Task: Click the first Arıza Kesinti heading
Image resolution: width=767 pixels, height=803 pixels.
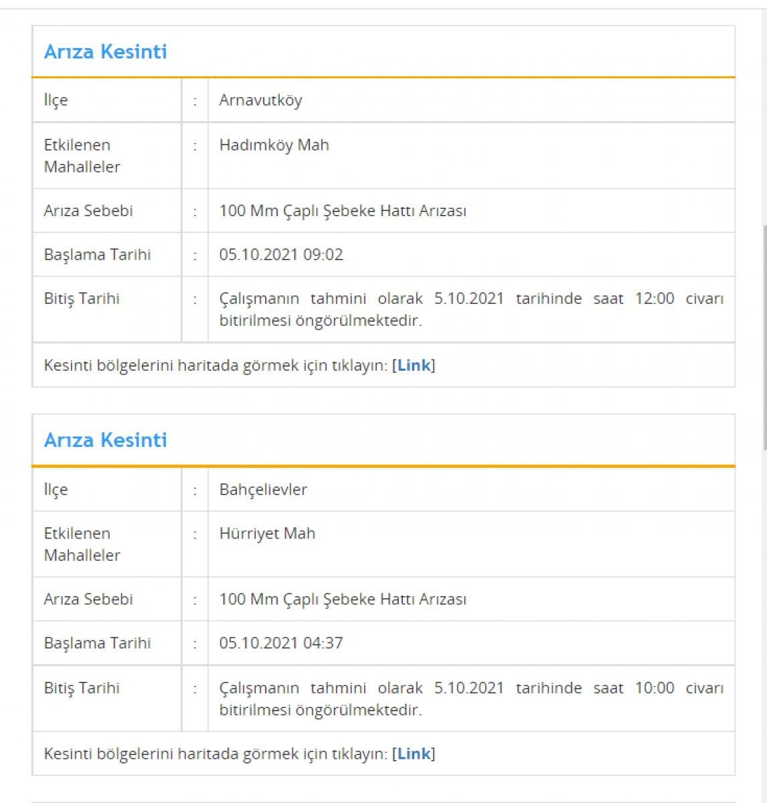Action: click(x=104, y=52)
